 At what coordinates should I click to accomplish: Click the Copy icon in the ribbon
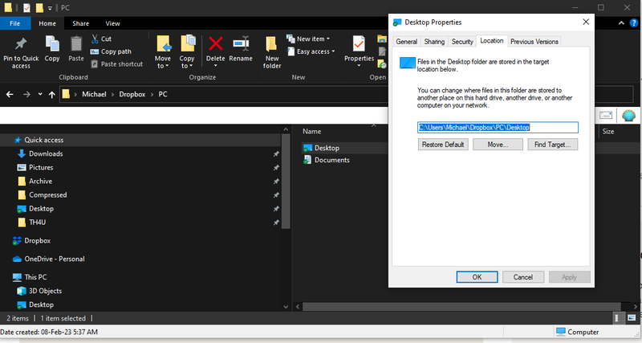[x=52, y=44]
